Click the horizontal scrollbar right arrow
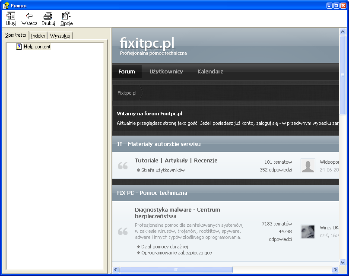Viewport: 349px width, 276px height. [x=336, y=270]
